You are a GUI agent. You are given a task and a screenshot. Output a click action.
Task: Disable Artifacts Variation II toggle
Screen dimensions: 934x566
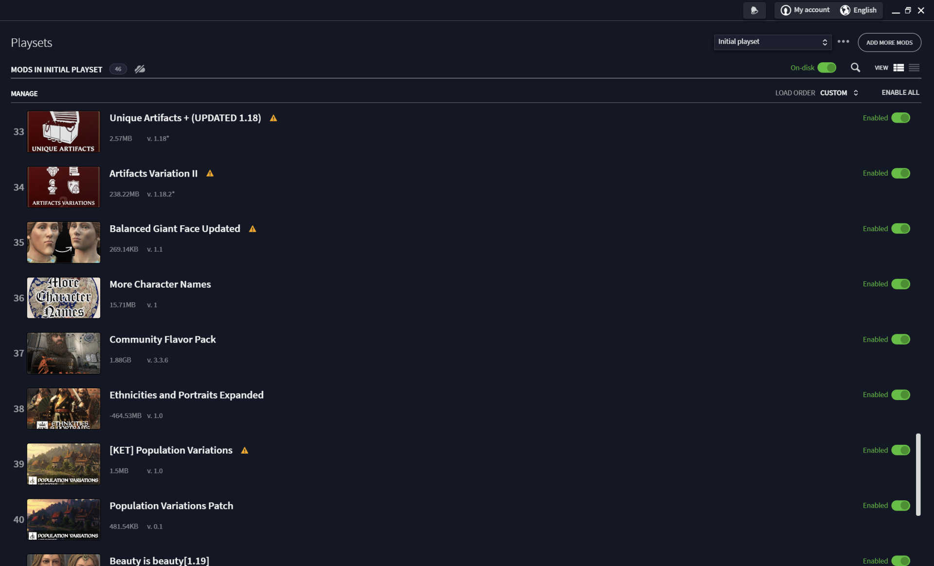[900, 173]
